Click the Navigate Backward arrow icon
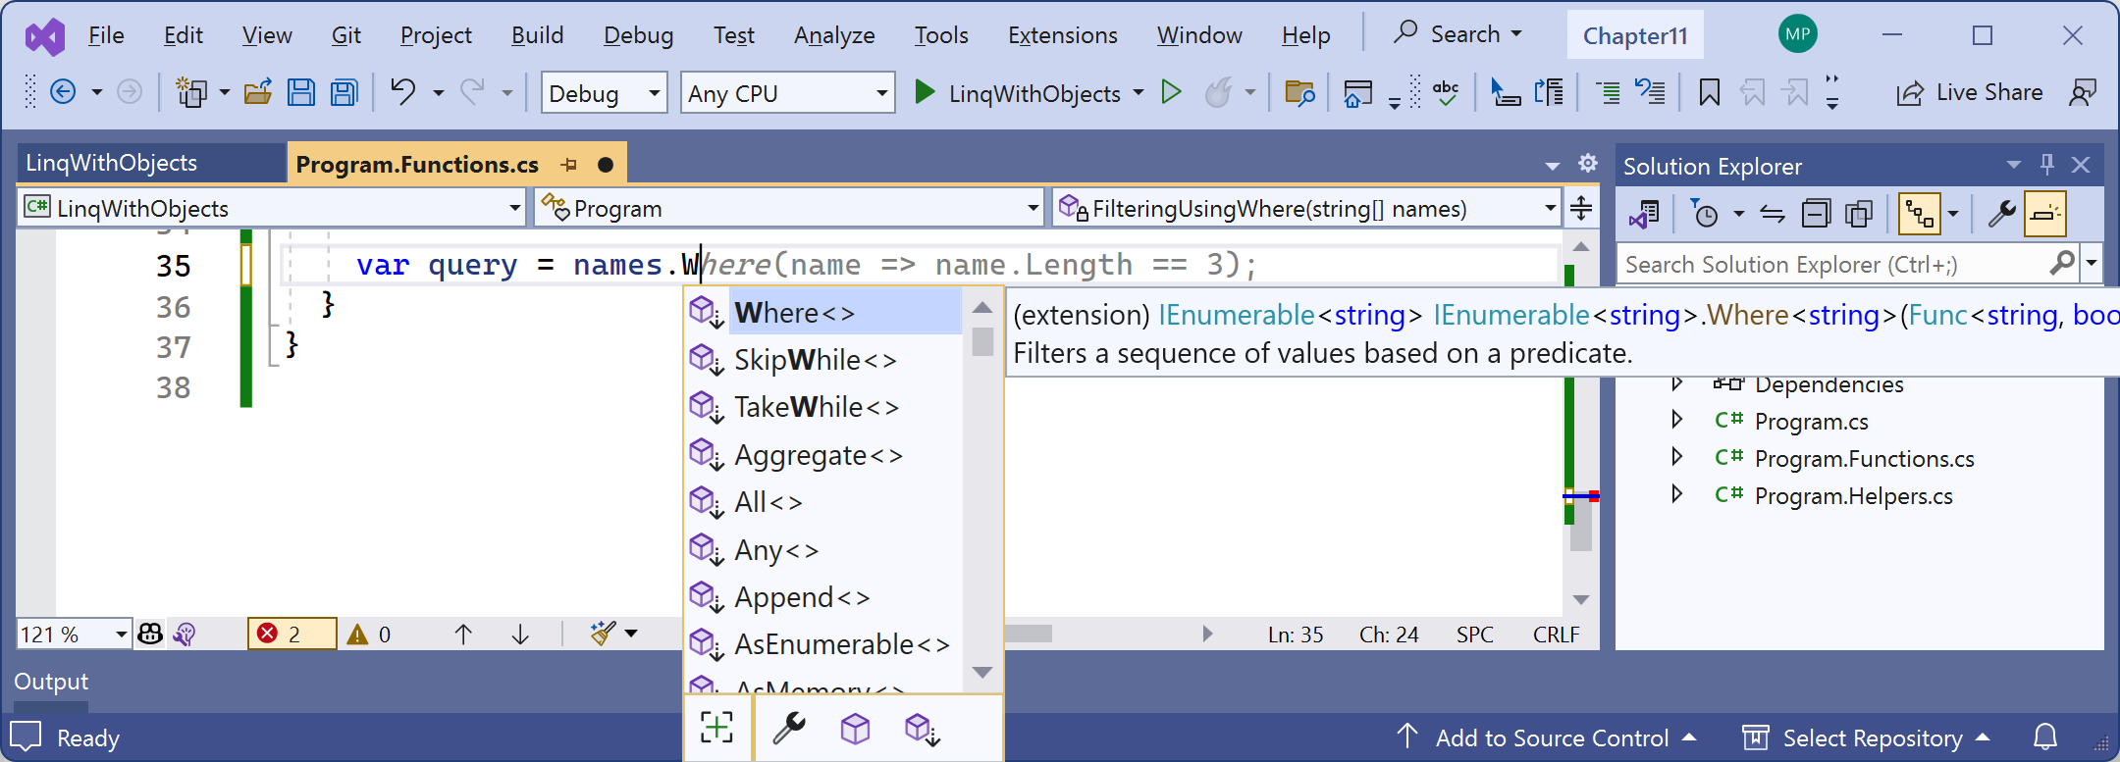Screen dimensions: 2120x762 63,93
